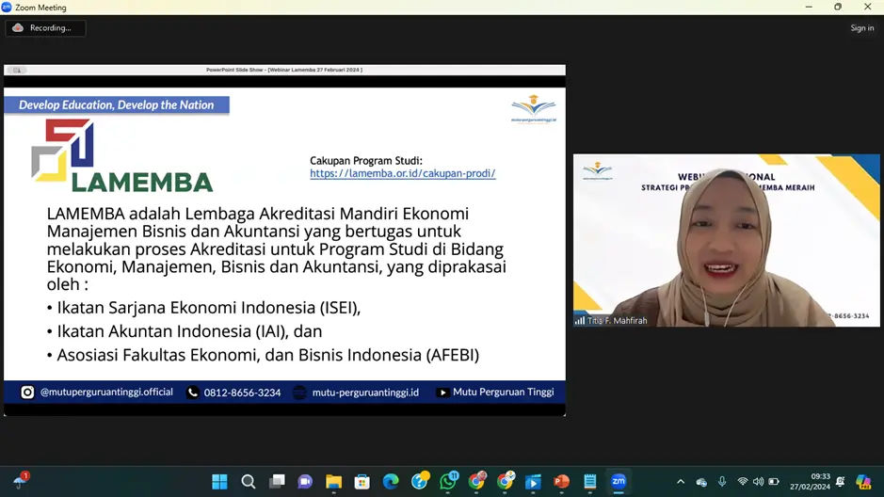Open second Google Chrome profile taskbar icon
Screen dimensions: 884x497
(x=506, y=481)
